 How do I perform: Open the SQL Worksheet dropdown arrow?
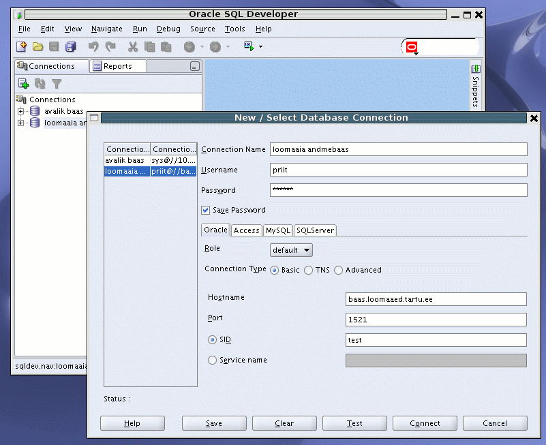point(260,46)
